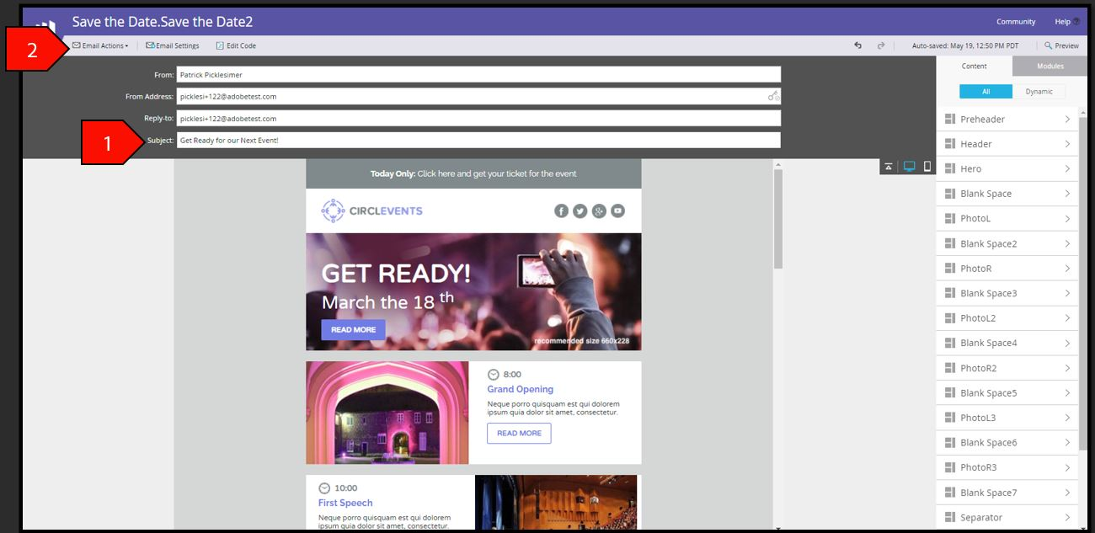Open Email Settings

173,45
